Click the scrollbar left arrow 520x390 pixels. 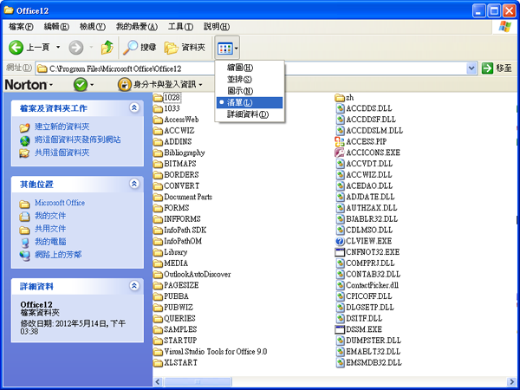pyautogui.click(x=158, y=381)
